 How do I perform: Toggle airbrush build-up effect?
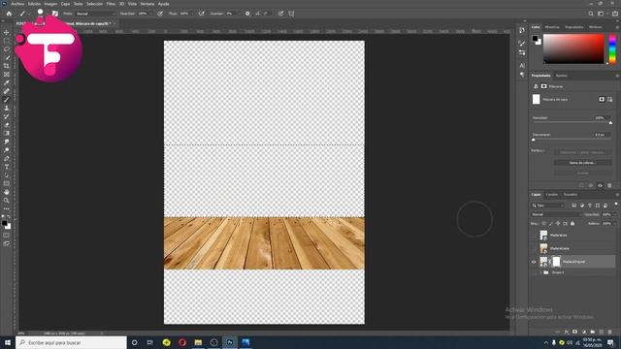tap(202, 14)
